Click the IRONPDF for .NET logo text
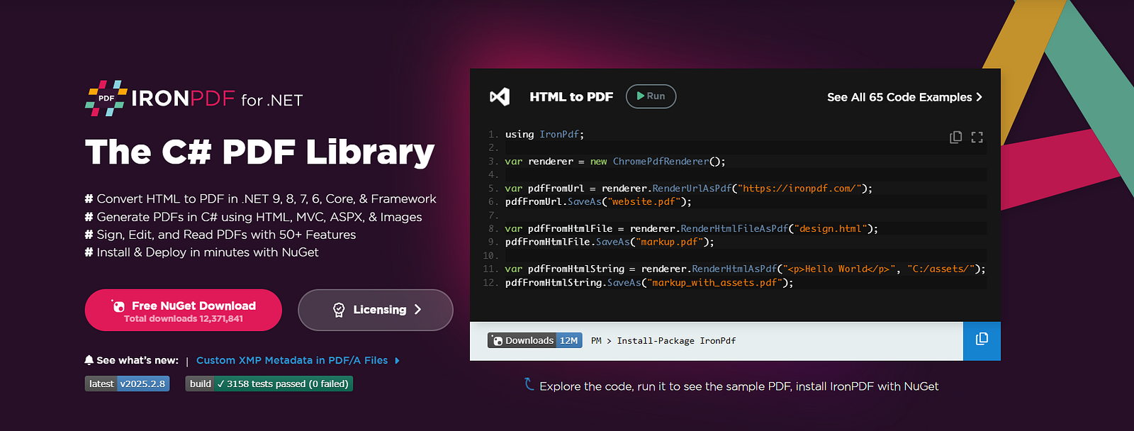 (x=217, y=99)
